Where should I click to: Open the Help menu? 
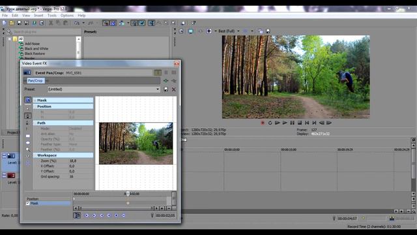coord(81,16)
